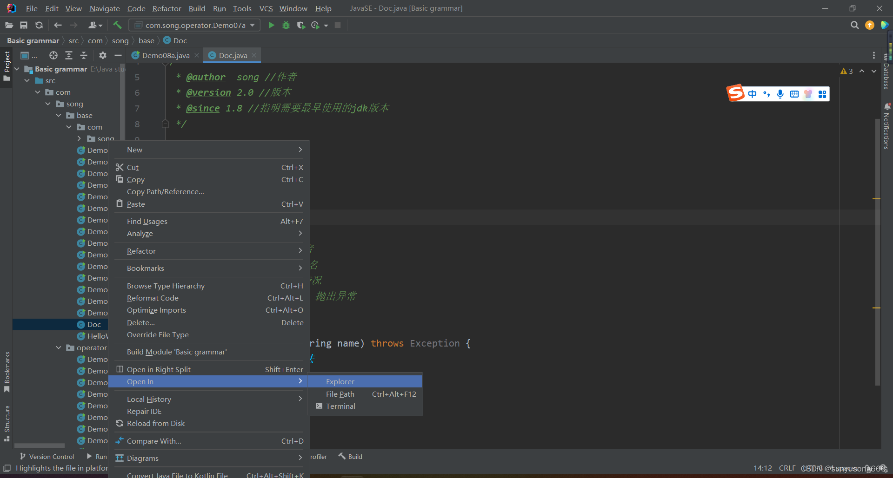Click Project panel horizontal scrollbar
Viewport: 893px width, 478px height.
40,445
